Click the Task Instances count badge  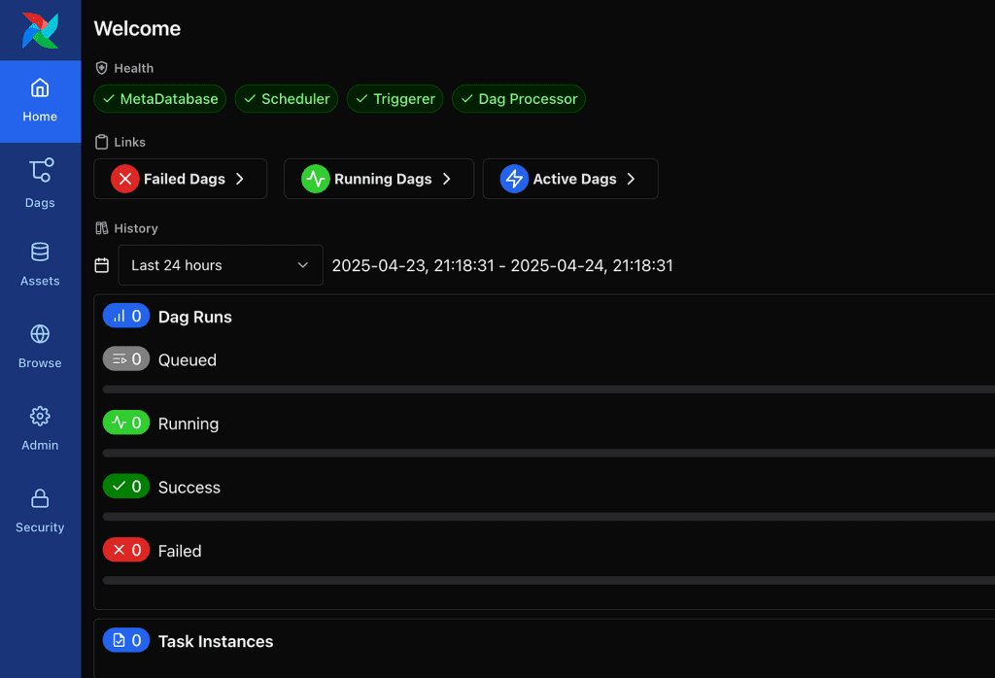pyautogui.click(x=126, y=640)
